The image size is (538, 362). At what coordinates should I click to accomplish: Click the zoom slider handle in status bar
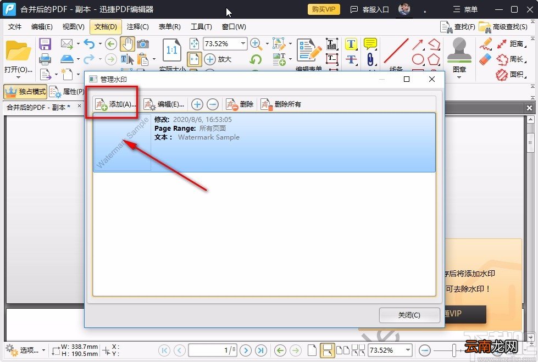pyautogui.click(x=454, y=350)
